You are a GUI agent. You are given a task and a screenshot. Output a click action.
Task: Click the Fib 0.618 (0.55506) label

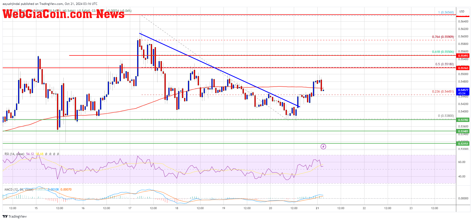pyautogui.click(x=443, y=52)
